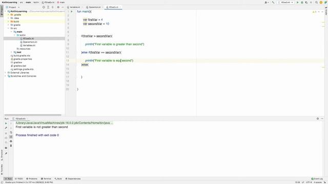Click the main function breadcrumb in navigation bar
Screen dimensions: 328x184
(61, 2)
